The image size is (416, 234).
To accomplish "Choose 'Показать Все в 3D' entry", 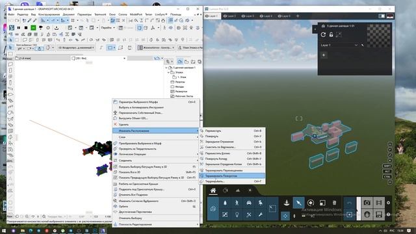I will (156, 172).
